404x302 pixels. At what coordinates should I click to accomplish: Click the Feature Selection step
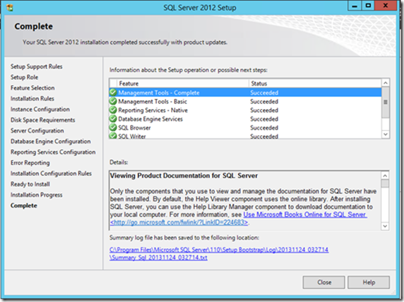tap(33, 88)
